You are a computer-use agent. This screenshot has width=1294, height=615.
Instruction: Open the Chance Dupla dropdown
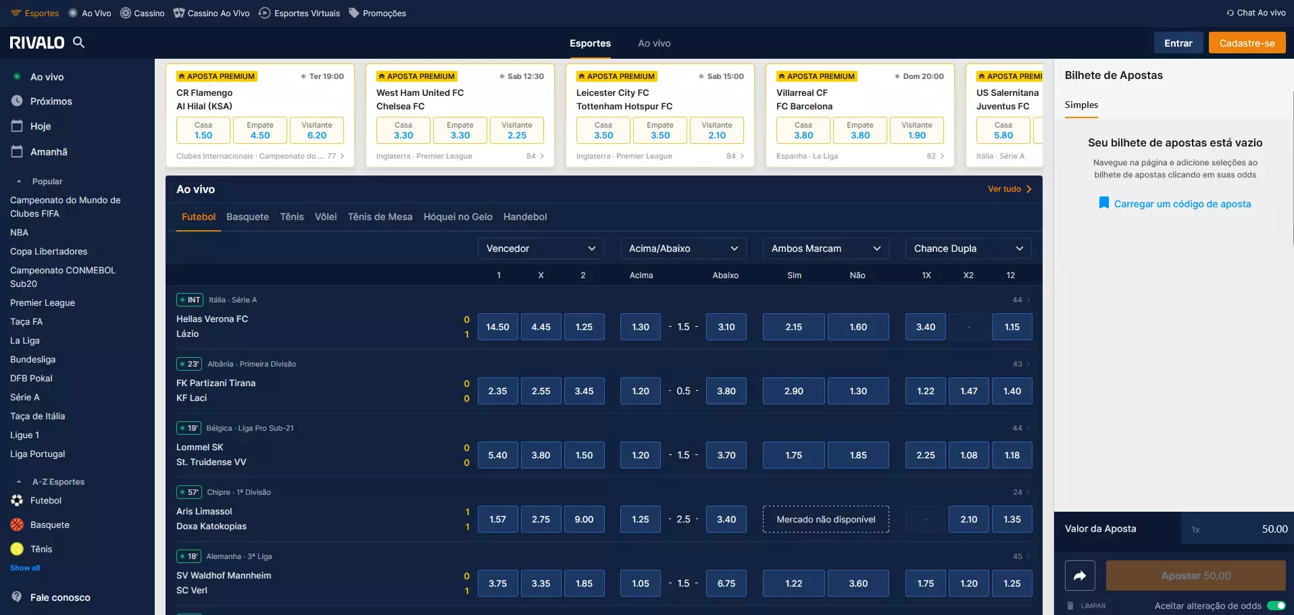(968, 248)
